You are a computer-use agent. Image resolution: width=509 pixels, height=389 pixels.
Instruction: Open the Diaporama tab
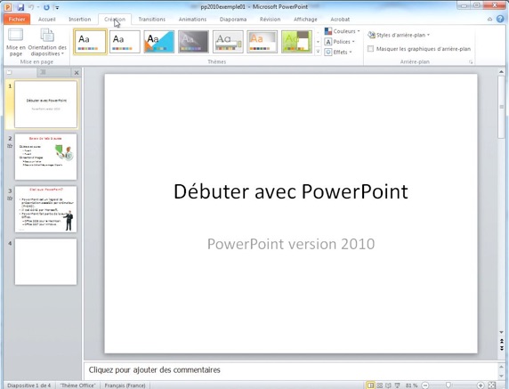point(233,20)
